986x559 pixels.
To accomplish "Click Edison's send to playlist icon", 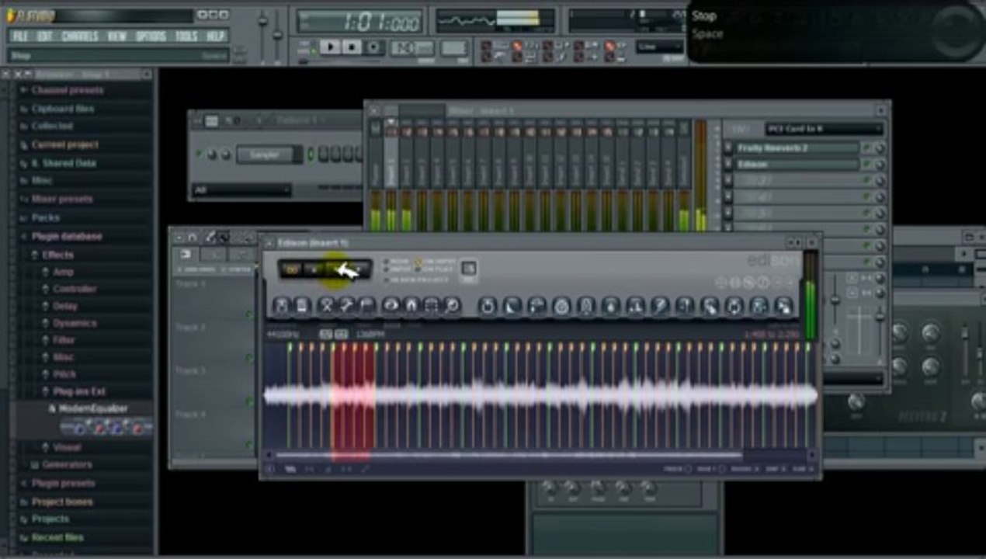I will [x=759, y=306].
